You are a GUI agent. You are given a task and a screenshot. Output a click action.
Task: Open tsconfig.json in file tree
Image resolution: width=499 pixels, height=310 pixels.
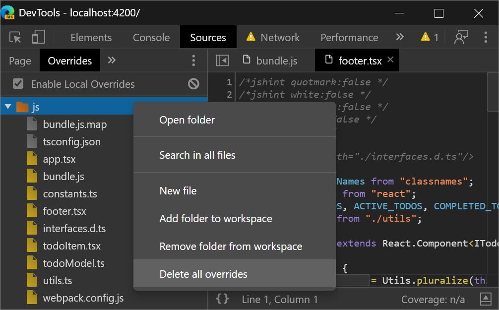coord(72,142)
